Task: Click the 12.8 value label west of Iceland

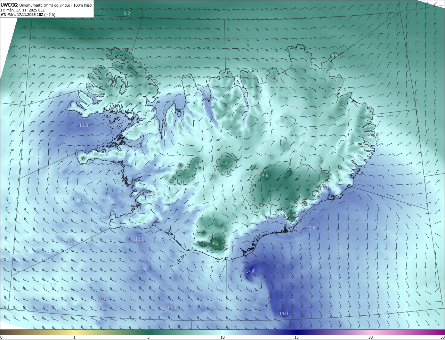Action: pos(83,125)
